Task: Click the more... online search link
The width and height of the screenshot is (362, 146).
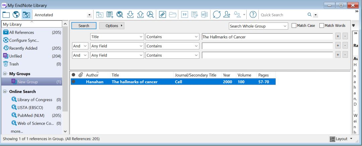Action: tap(17, 131)
